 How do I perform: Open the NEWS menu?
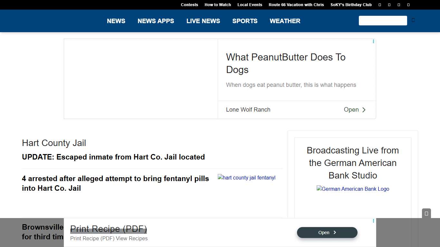pyautogui.click(x=116, y=21)
